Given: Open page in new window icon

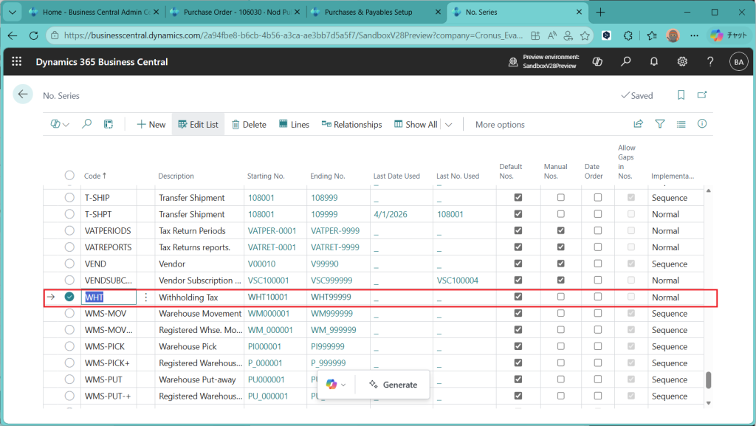Looking at the screenshot, I should pos(702,95).
